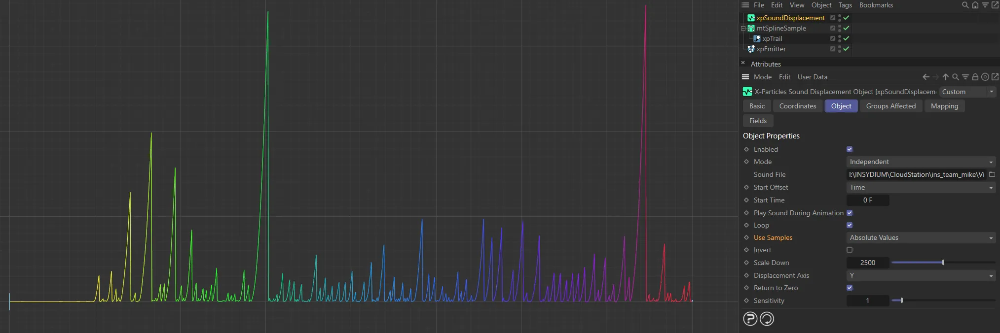Click layer square icon for xpEmitter
The height and width of the screenshot is (333, 1000).
click(833, 49)
